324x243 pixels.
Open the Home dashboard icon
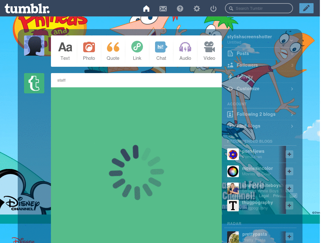point(146,9)
